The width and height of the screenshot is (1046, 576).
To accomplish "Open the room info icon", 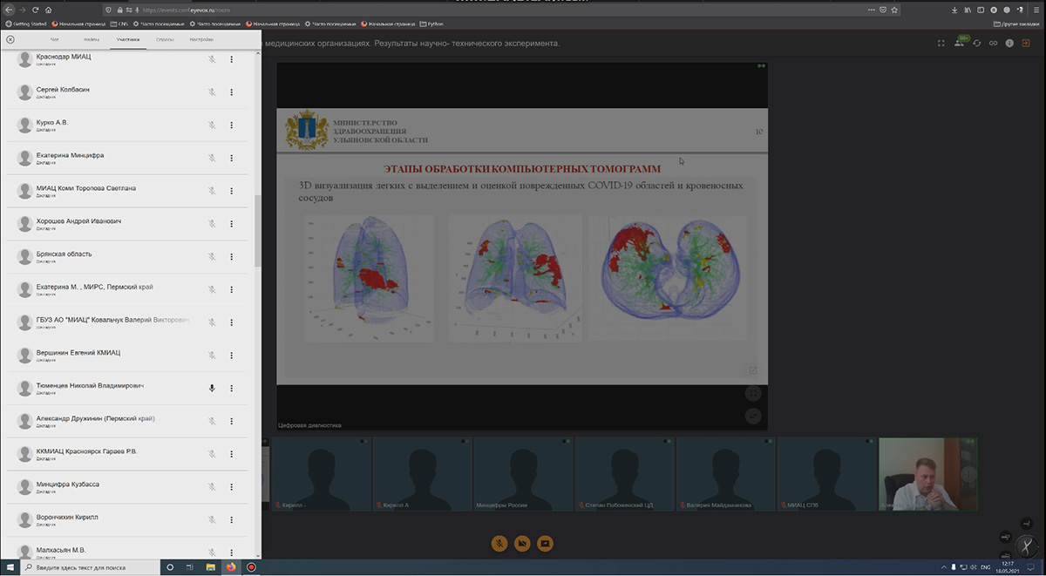I will click(1009, 43).
